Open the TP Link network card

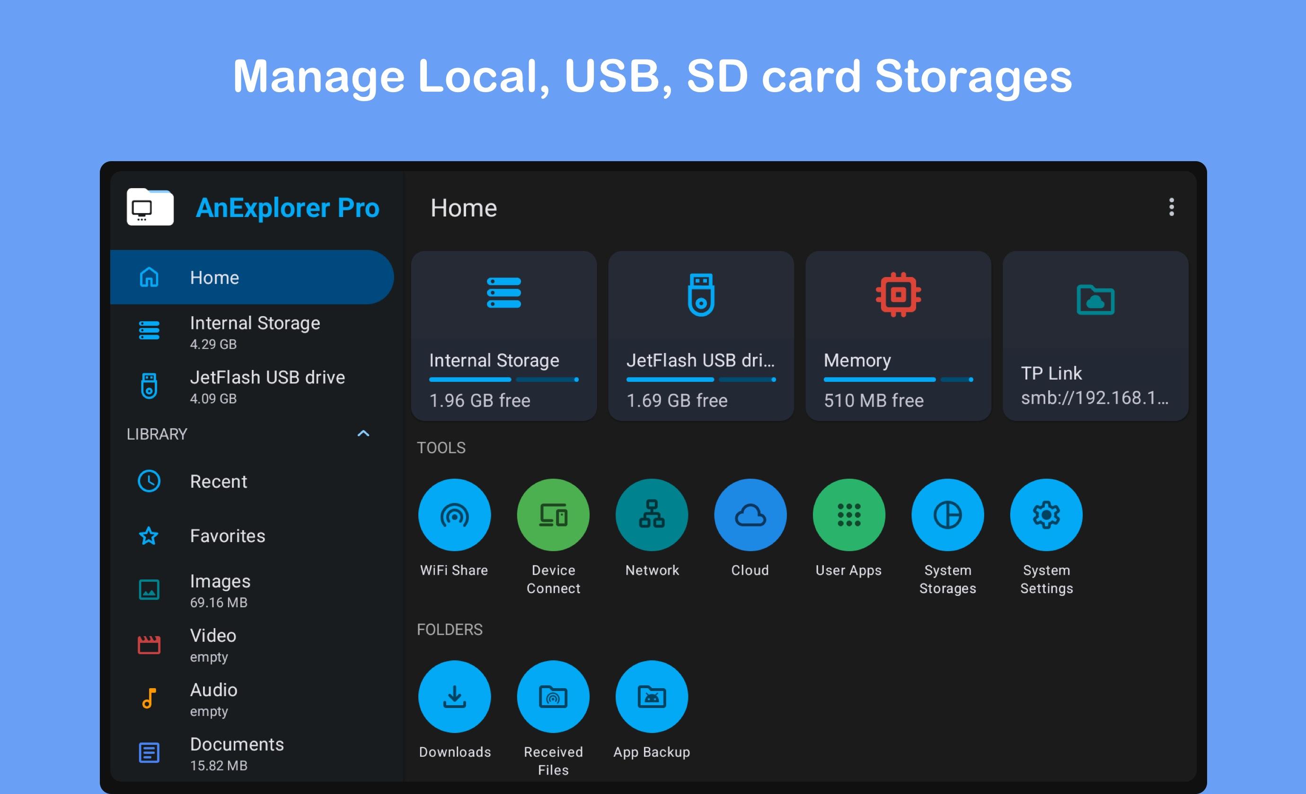point(1095,336)
